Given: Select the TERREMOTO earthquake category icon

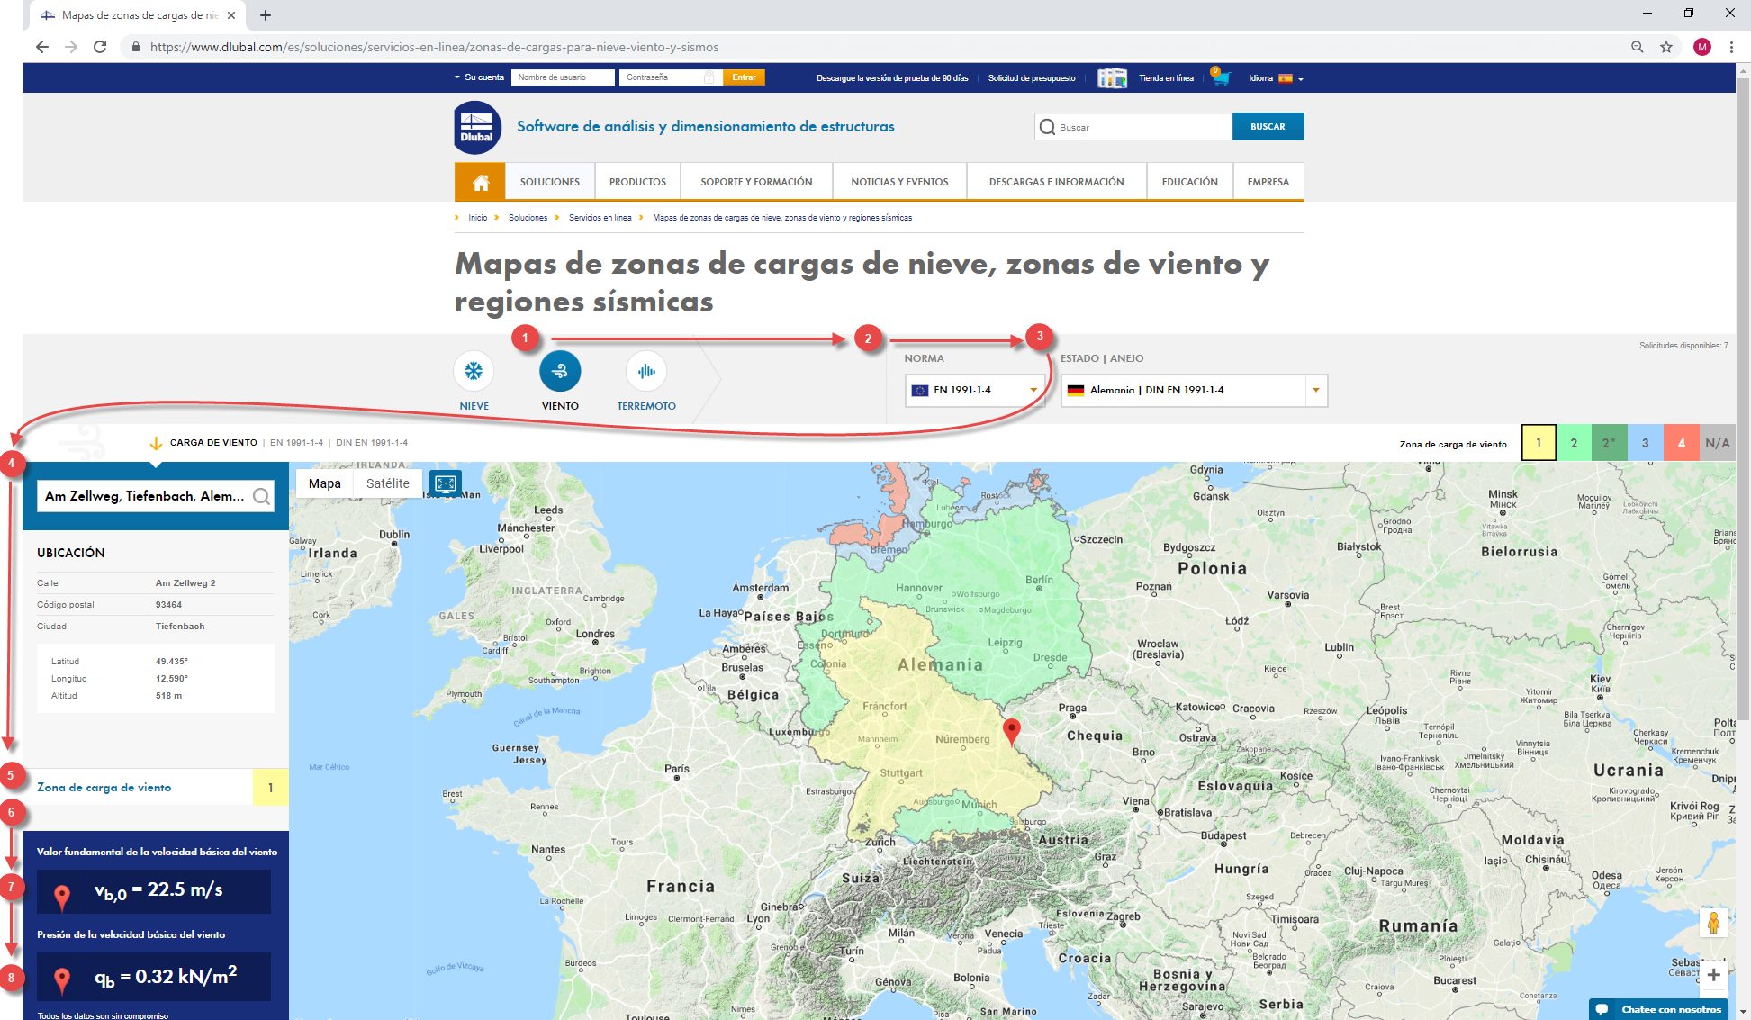Looking at the screenshot, I should tap(646, 369).
